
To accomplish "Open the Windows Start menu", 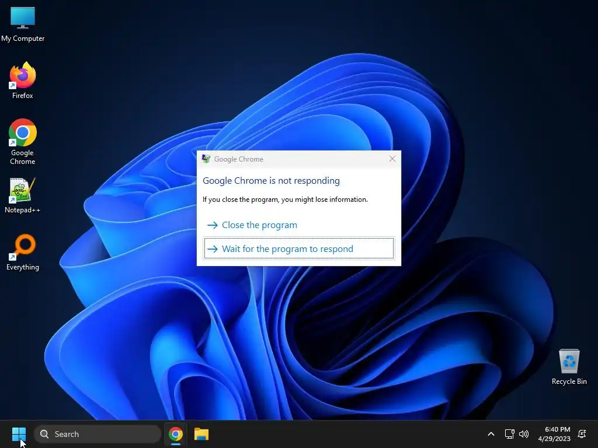I will pos(19,434).
